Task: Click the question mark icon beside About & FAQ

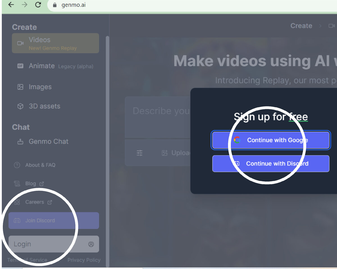Action: (x=17, y=165)
